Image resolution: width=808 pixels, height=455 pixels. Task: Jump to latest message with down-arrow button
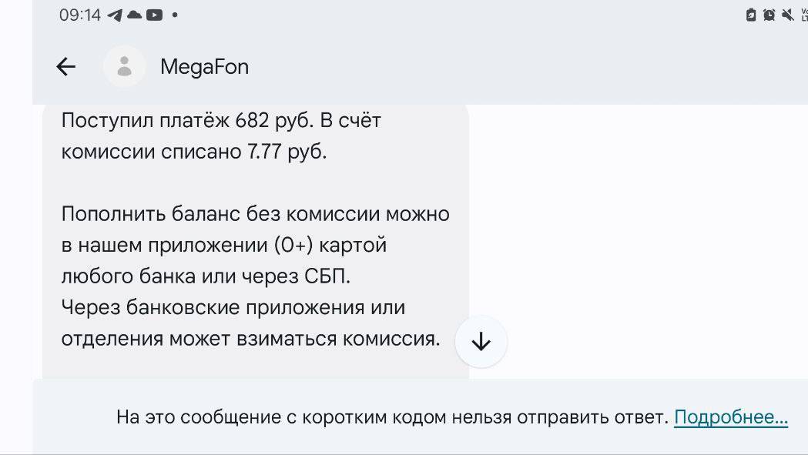481,341
